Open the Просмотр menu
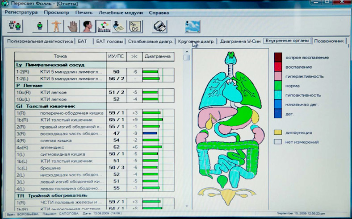 (56, 12)
